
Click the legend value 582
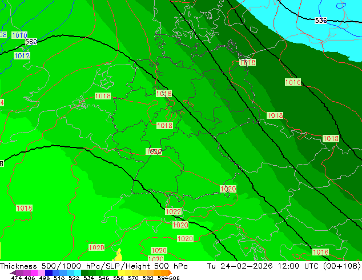pyautogui.click(x=148, y=278)
